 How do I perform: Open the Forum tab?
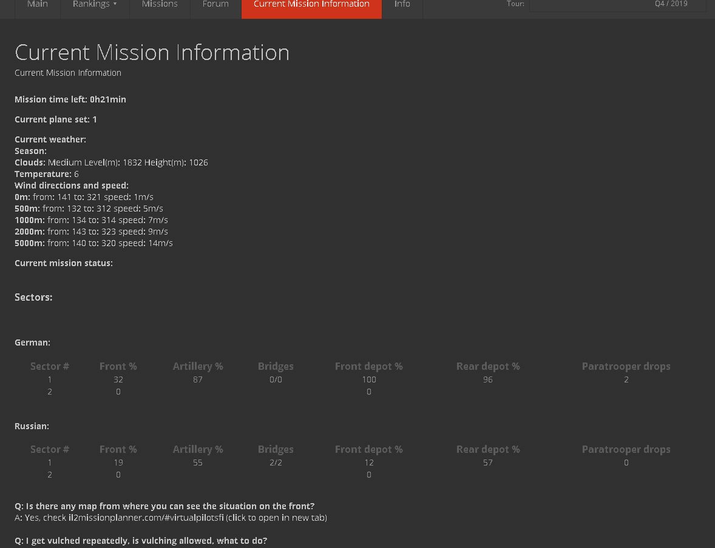coord(215,5)
